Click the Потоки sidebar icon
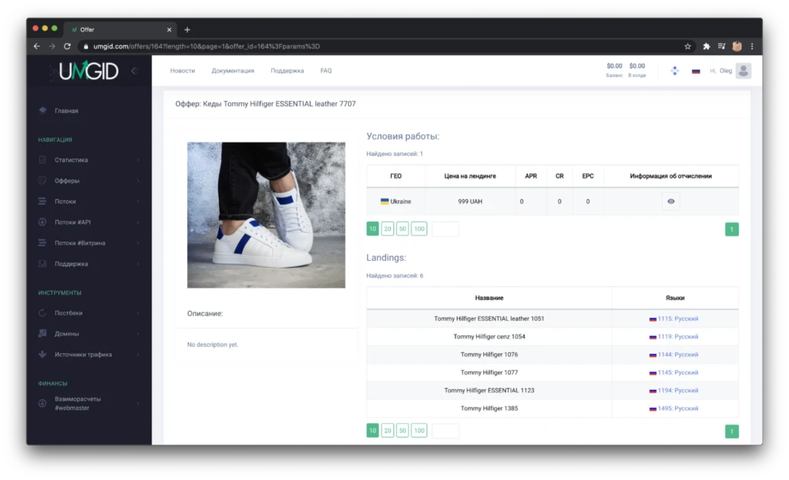This screenshot has height=480, width=789. tap(42, 202)
